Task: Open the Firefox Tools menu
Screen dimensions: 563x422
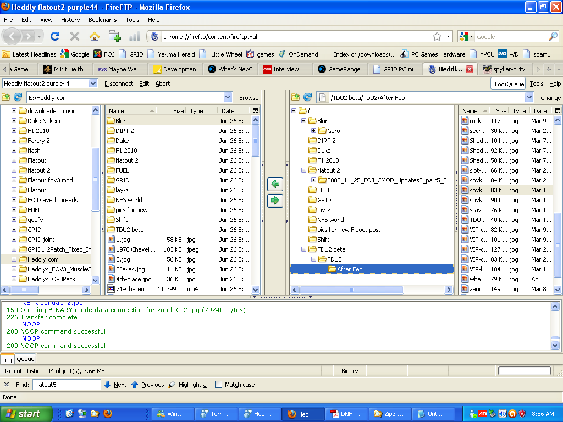Action: (133, 20)
